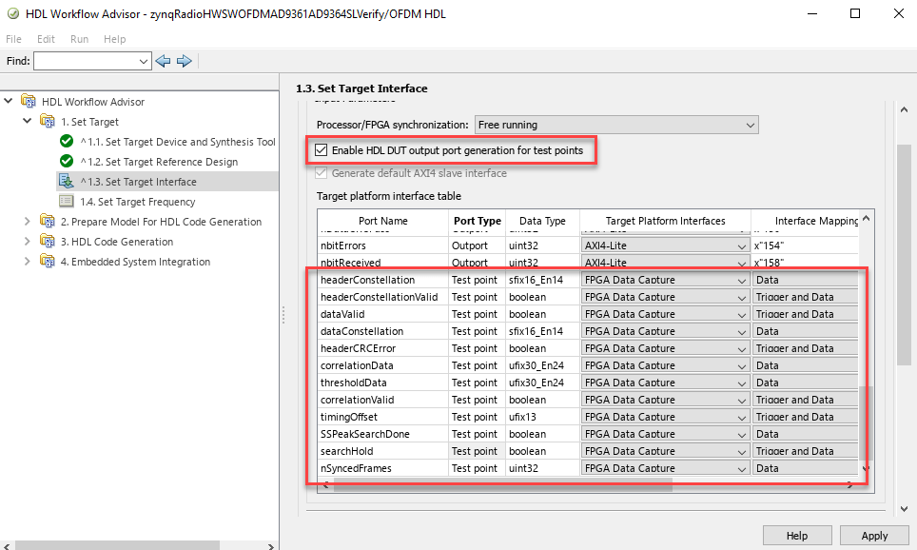
Task: Click the Find next blue right arrow
Action: 185,61
